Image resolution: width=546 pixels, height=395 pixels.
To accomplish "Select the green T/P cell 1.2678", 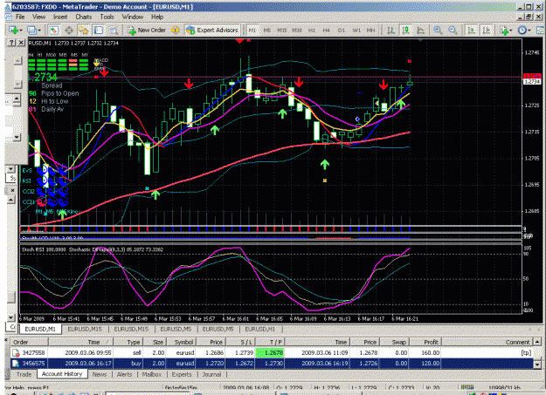I will (270, 353).
